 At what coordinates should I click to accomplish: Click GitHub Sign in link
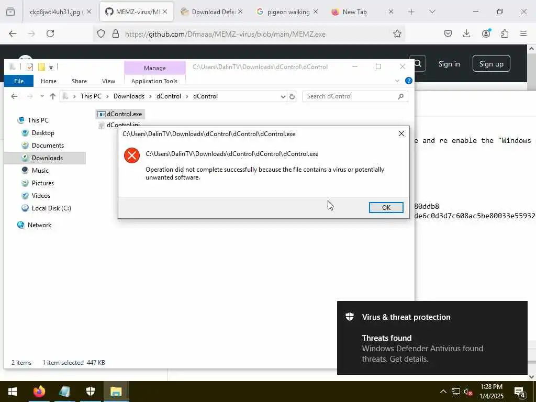449,64
